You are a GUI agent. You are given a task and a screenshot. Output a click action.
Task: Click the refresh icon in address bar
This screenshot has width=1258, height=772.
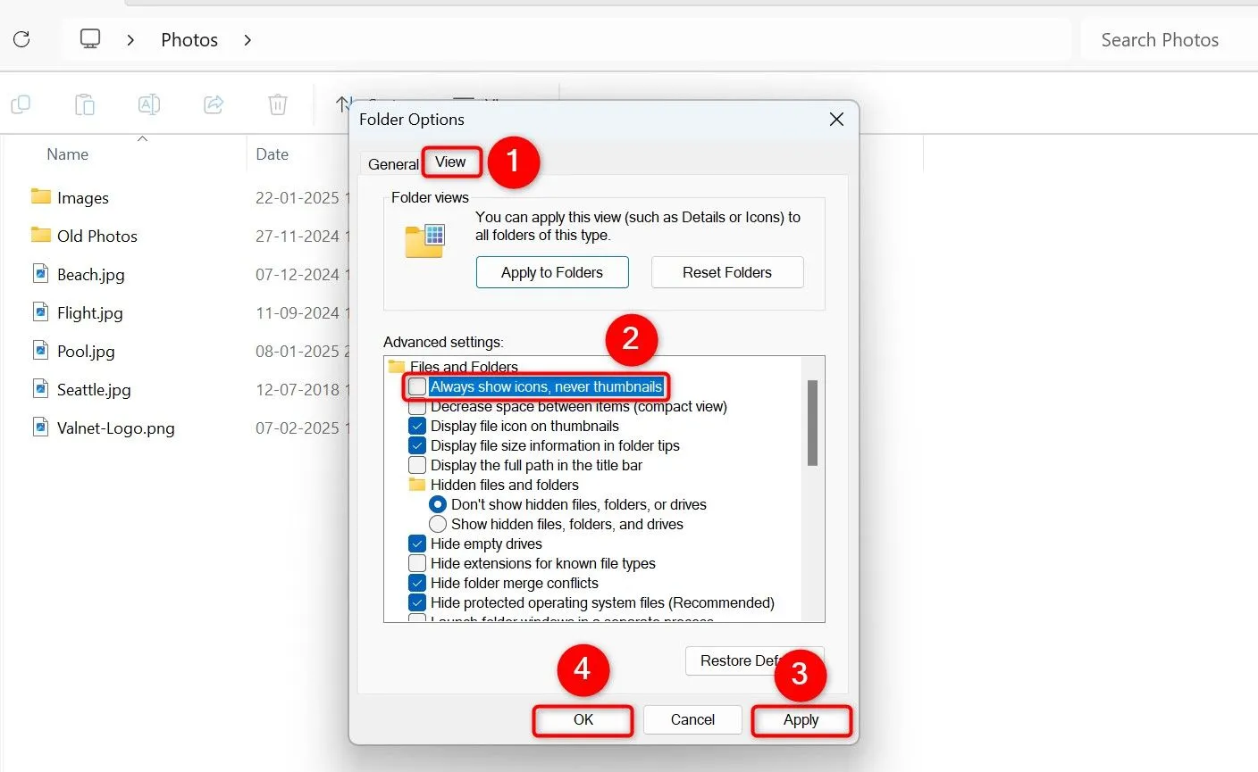[22, 39]
